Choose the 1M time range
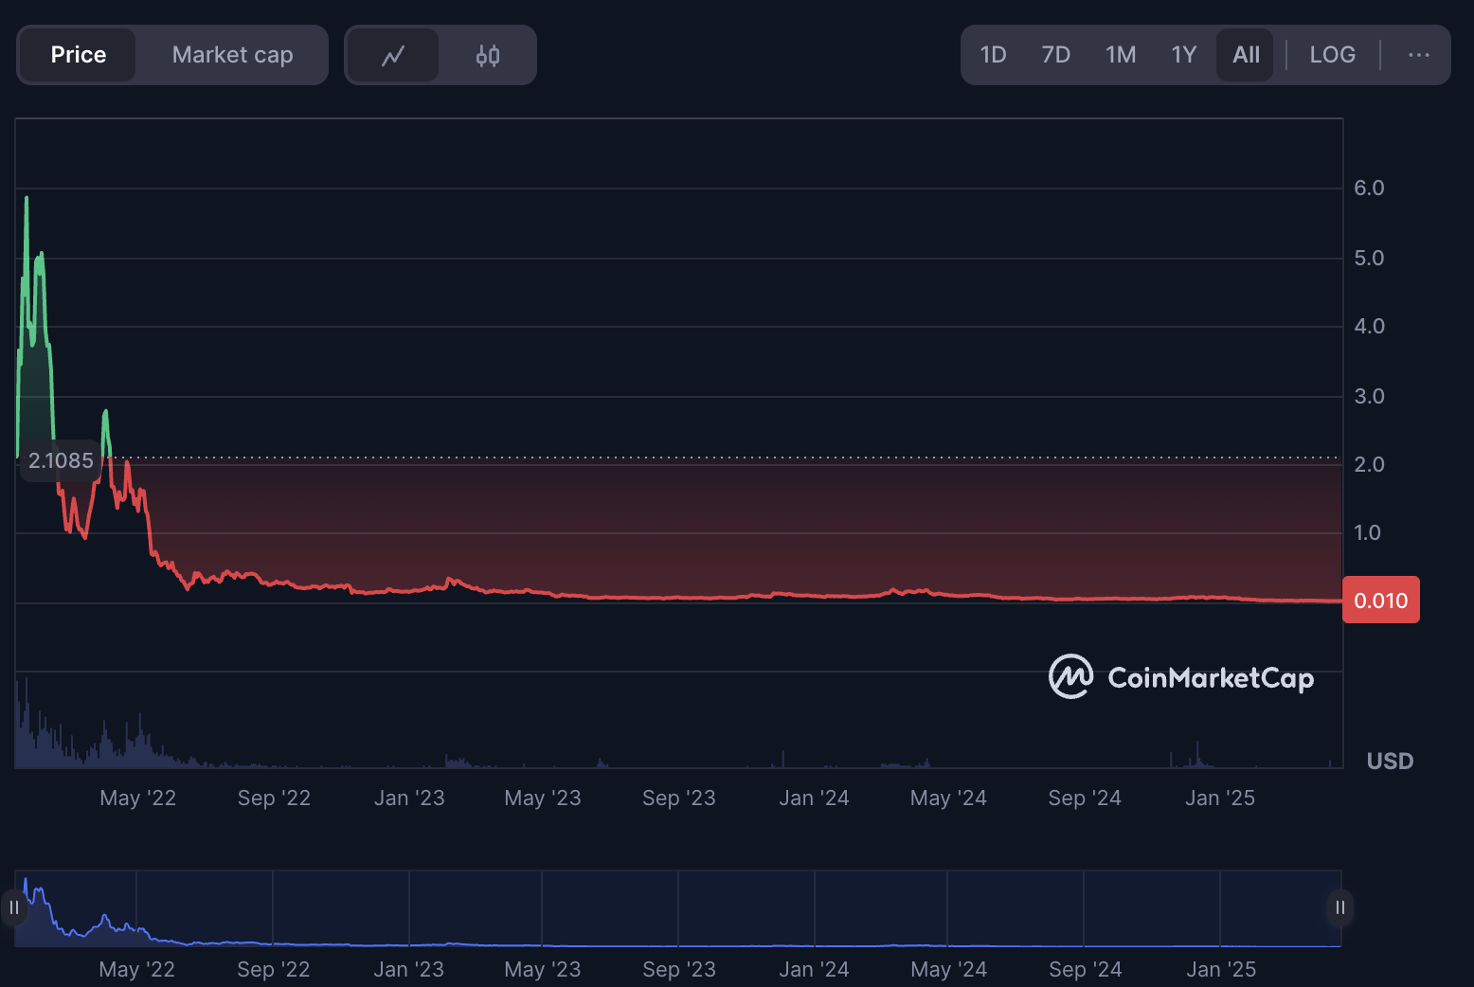Viewport: 1474px width, 987px height. click(1121, 55)
